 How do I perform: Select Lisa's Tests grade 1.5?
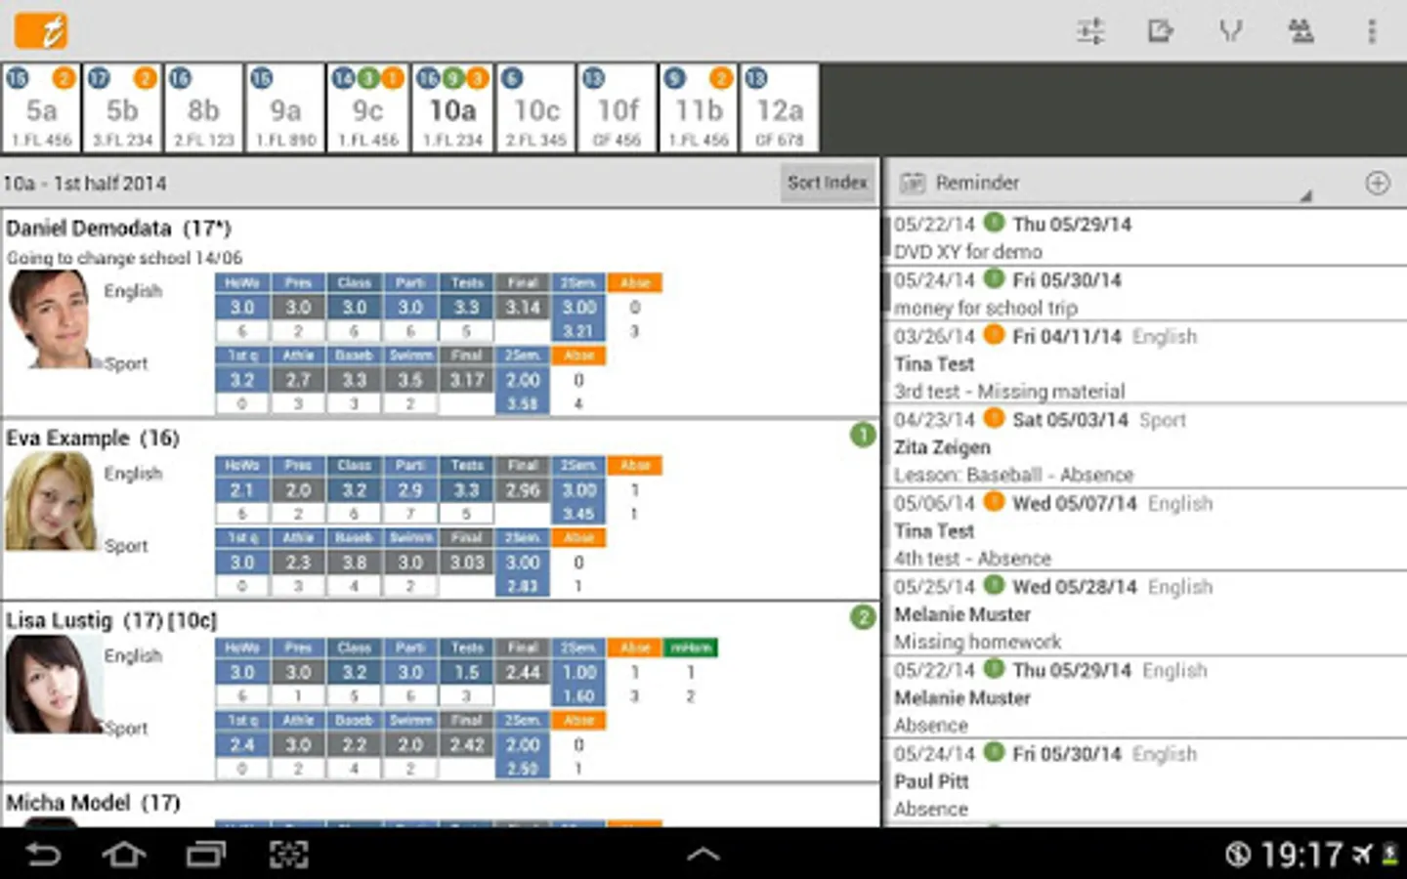pos(467,672)
